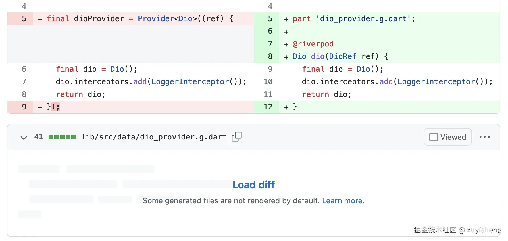Mark dio_provider.g.dart as Viewed
Screen dimensions: 508x241
point(447,137)
